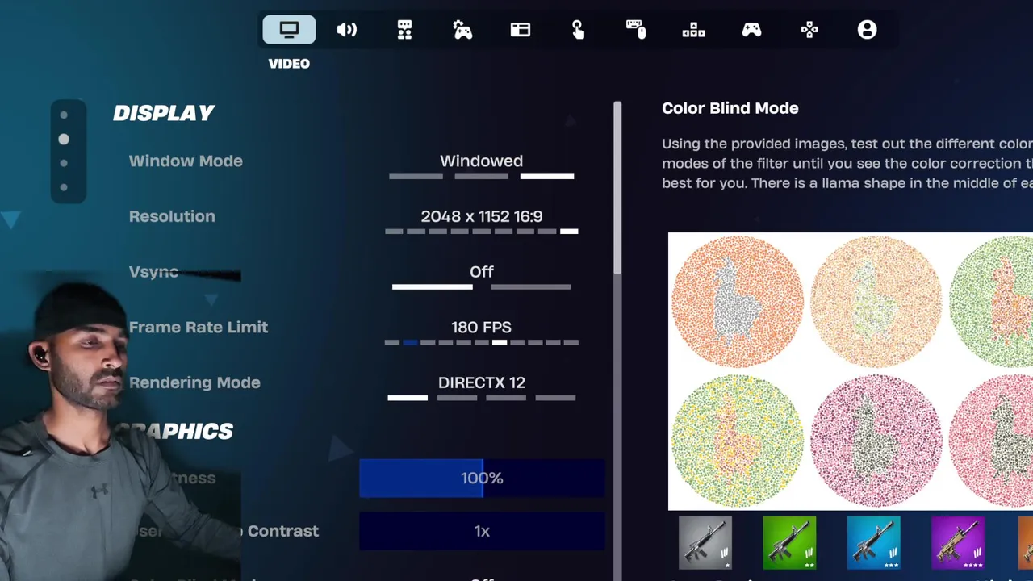This screenshot has width=1033, height=581.
Task: Select the green uncommon rifle icon
Action: tap(789, 543)
